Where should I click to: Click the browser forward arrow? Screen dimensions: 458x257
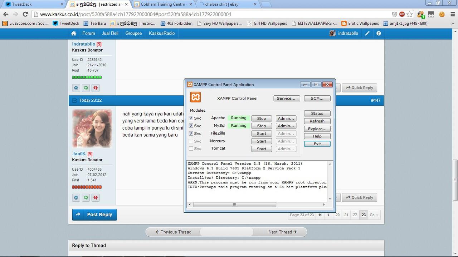[x=15, y=14]
